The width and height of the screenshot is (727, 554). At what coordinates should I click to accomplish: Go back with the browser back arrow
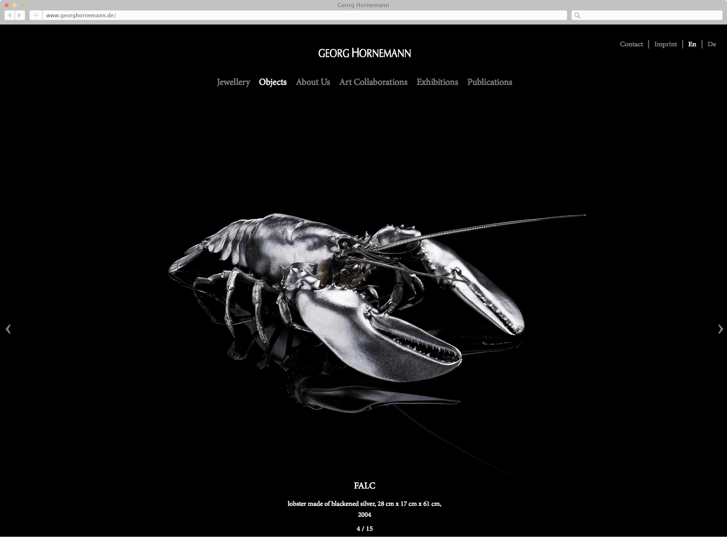(10, 15)
